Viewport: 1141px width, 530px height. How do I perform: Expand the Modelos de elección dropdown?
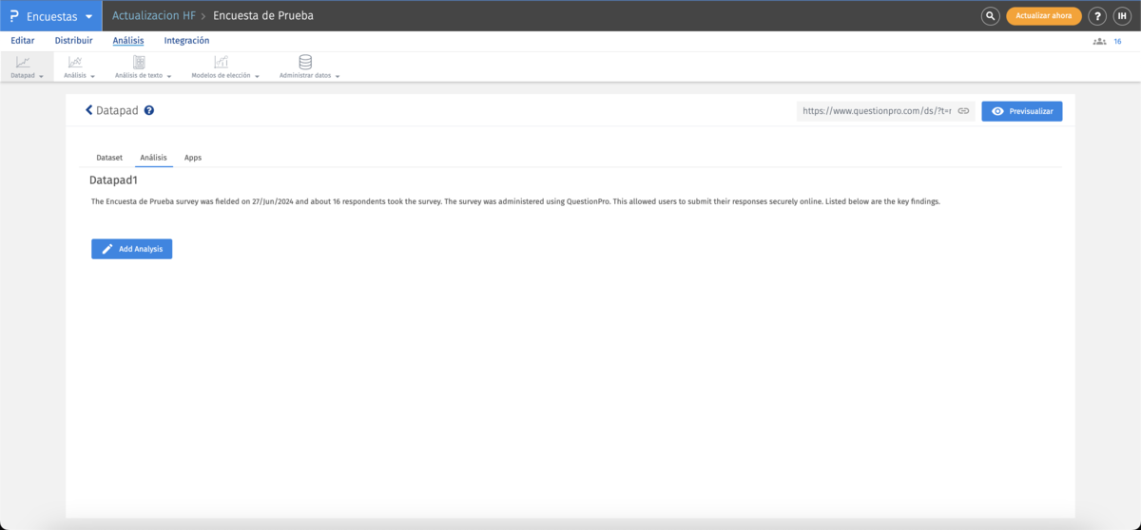pos(257,76)
